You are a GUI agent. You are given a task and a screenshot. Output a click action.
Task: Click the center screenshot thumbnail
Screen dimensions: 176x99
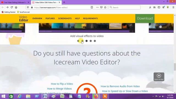pyautogui.click(x=87, y=28)
